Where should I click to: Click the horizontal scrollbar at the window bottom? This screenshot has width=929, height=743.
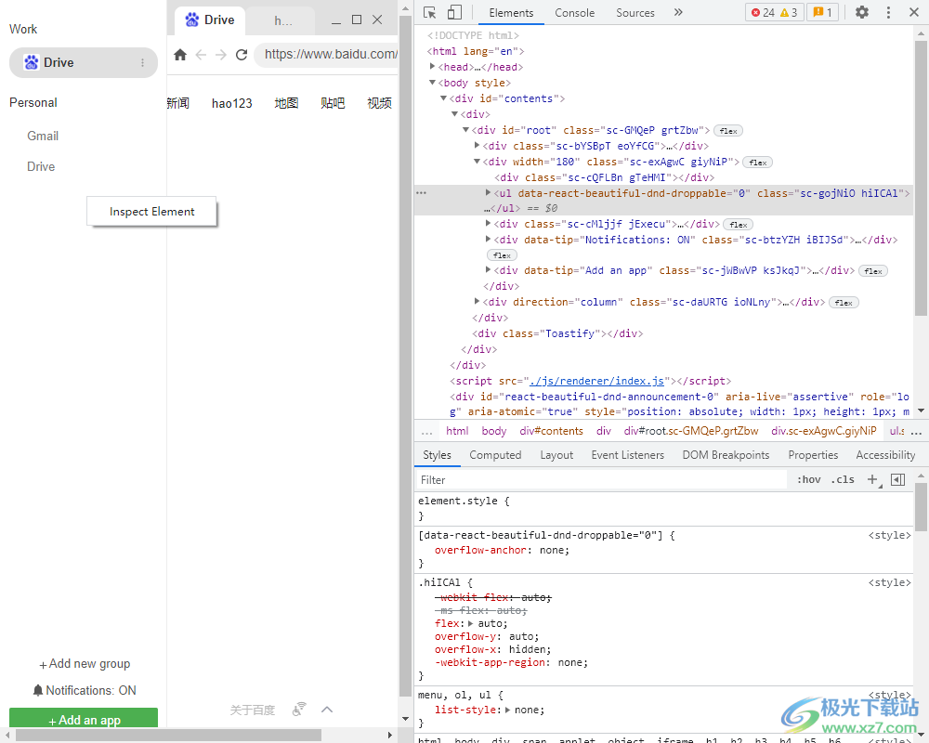(x=169, y=736)
